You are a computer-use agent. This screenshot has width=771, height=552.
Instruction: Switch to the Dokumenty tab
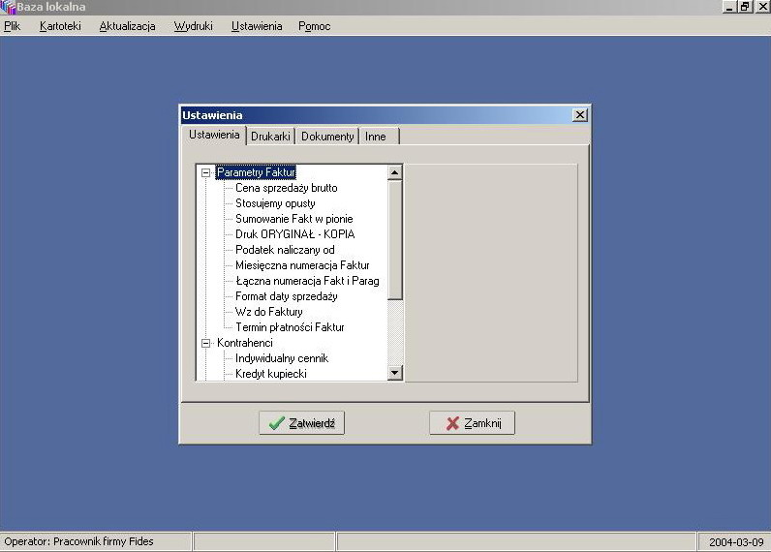point(327,137)
